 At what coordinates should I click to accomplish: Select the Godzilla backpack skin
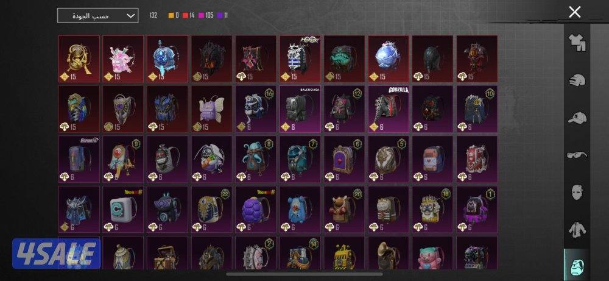389,109
